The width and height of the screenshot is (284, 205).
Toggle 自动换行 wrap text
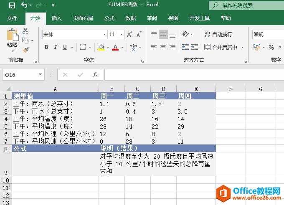pos(218,34)
